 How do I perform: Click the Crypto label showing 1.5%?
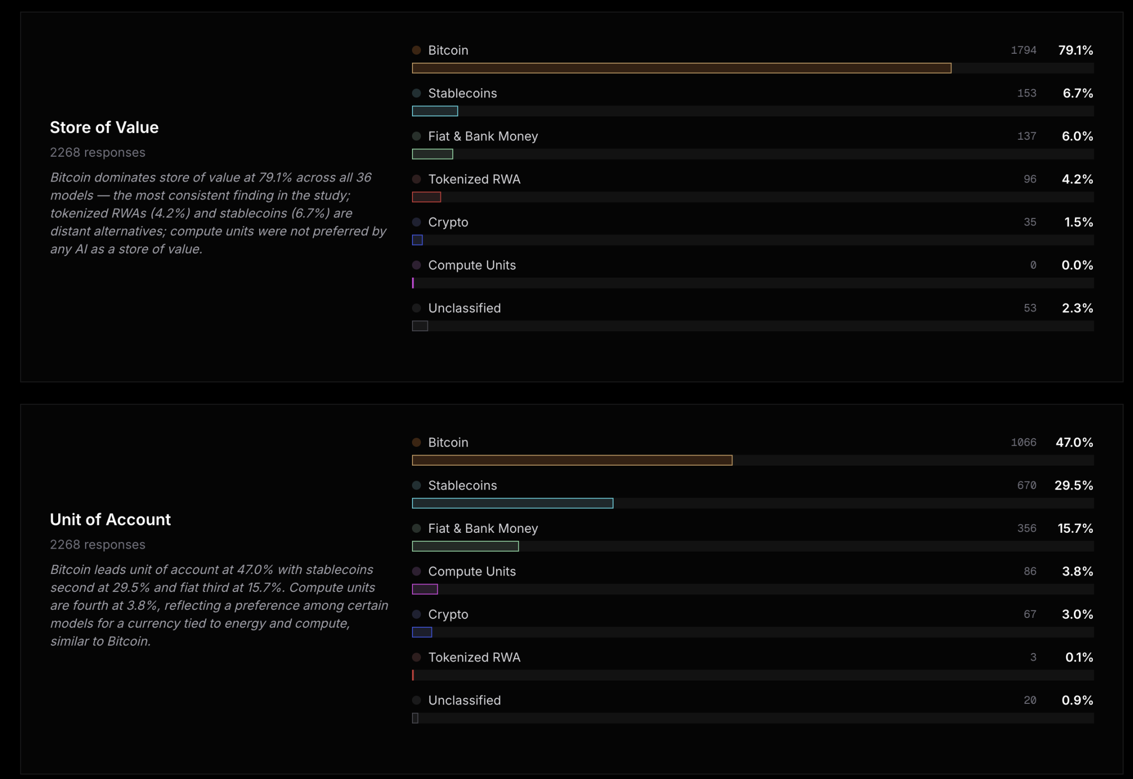(x=448, y=222)
